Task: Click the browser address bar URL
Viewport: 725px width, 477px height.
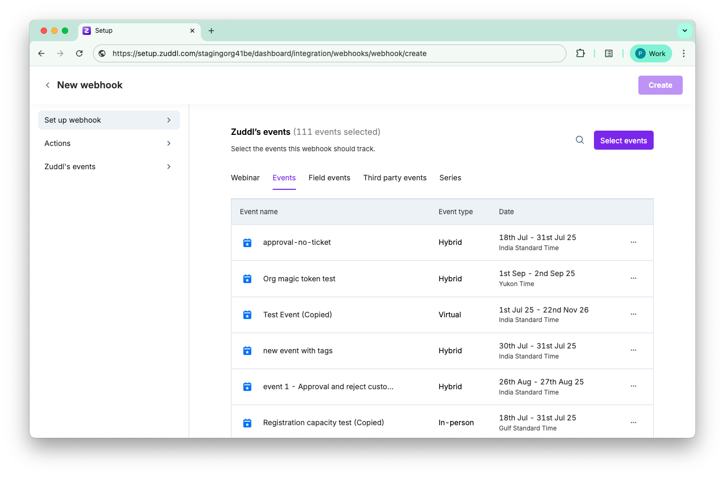Action: click(269, 53)
